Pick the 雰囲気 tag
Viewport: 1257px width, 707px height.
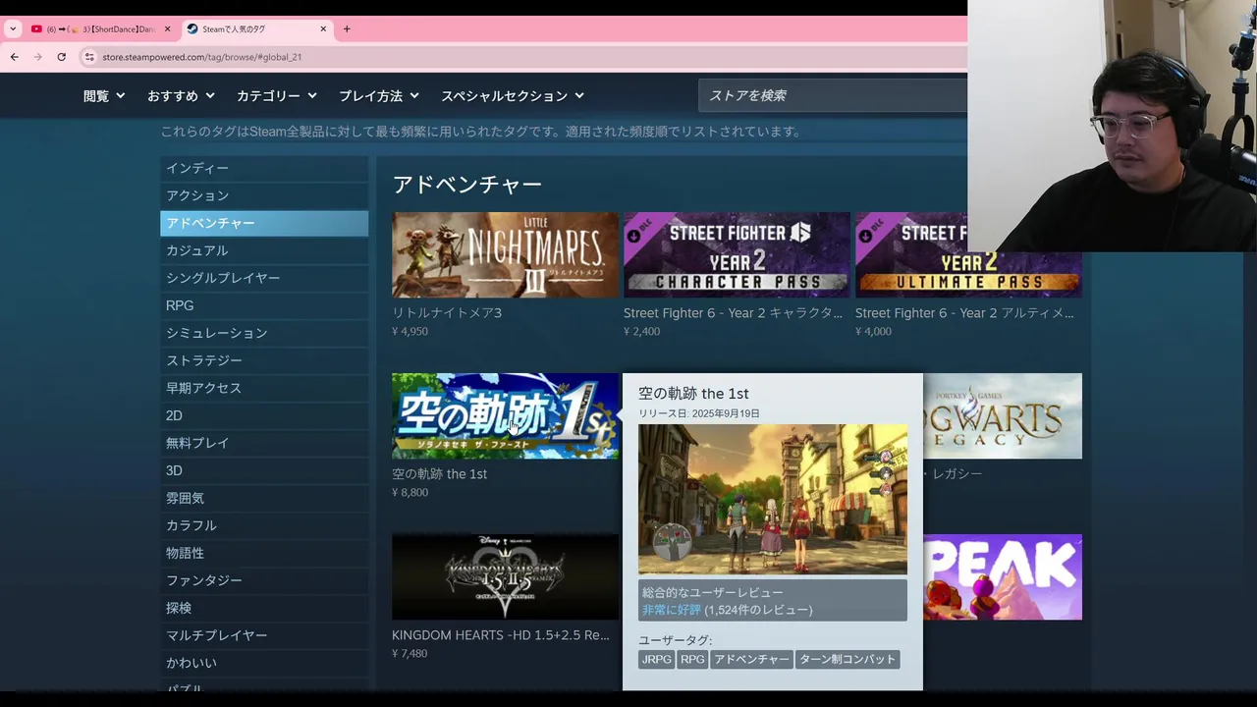pyautogui.click(x=264, y=498)
